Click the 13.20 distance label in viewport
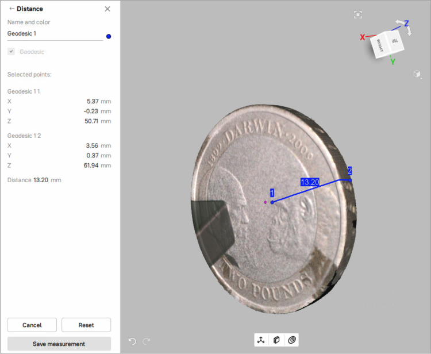The height and width of the screenshot is (354, 431). 310,182
